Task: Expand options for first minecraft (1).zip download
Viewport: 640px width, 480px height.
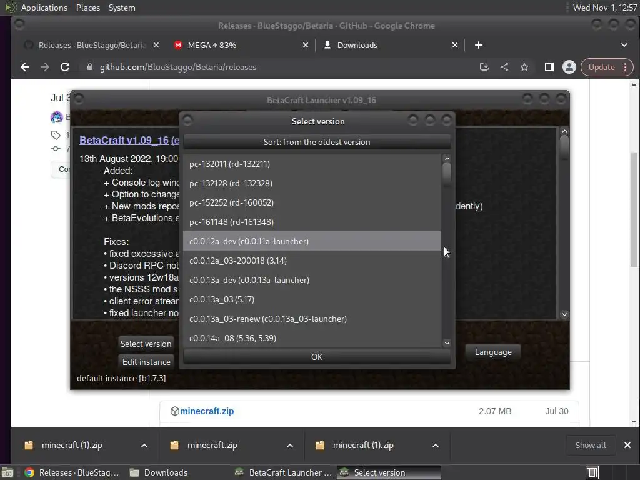Action: [x=144, y=446]
